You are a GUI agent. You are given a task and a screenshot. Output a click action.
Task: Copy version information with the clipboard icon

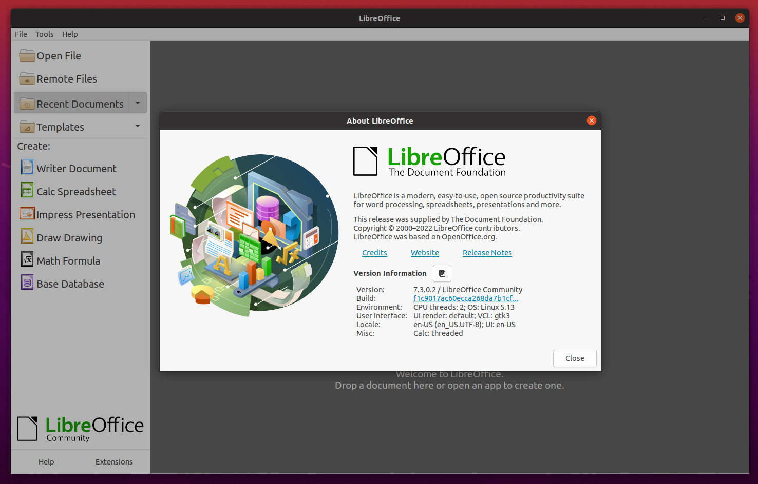click(442, 273)
